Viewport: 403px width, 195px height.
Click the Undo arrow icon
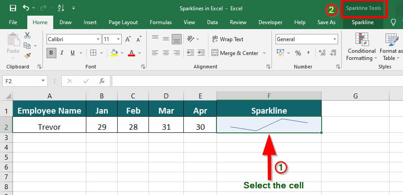click(x=26, y=8)
